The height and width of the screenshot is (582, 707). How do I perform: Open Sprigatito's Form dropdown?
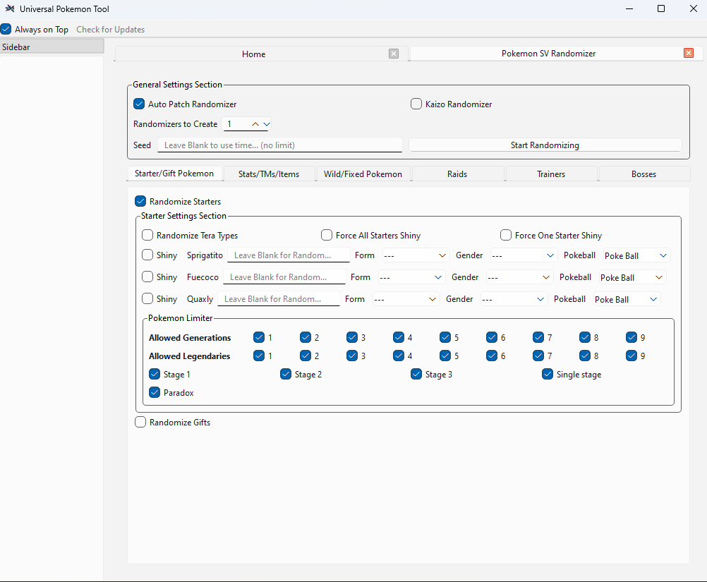point(415,255)
